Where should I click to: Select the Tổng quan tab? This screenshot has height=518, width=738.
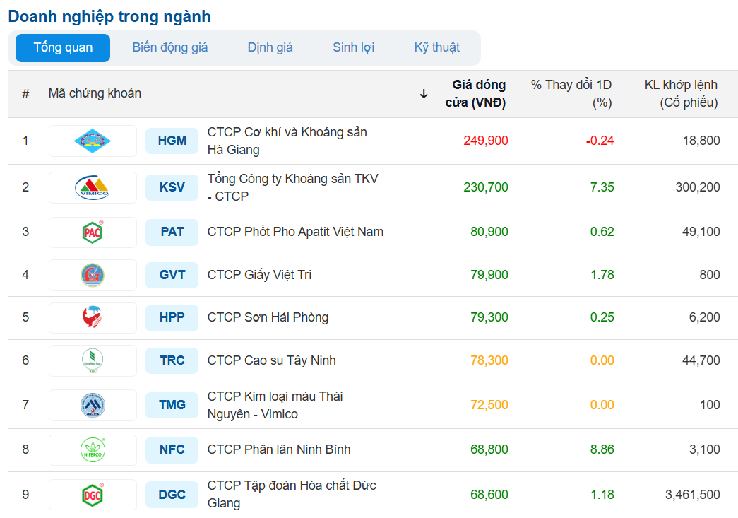pos(63,47)
